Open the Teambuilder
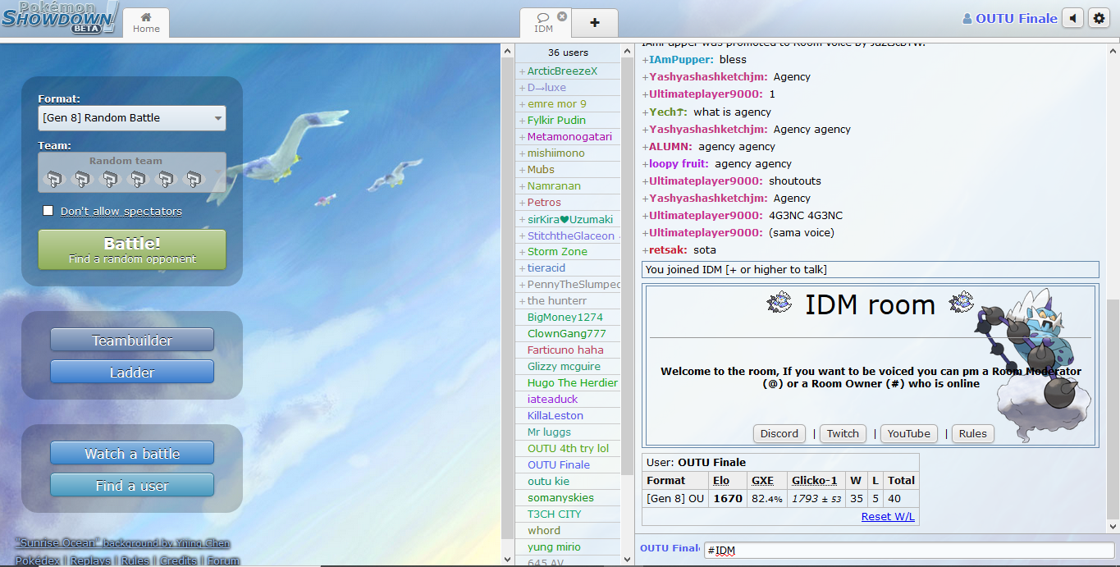The image size is (1120, 567). tap(132, 340)
